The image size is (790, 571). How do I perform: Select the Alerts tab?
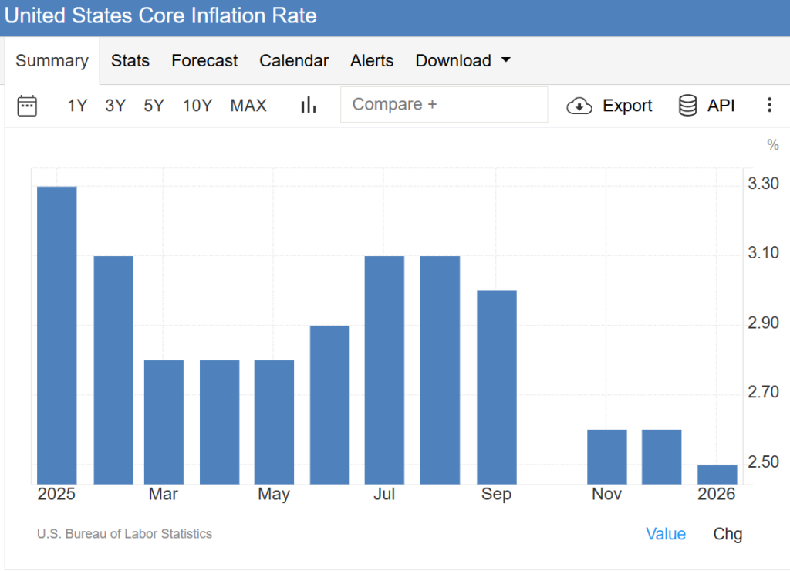(372, 61)
